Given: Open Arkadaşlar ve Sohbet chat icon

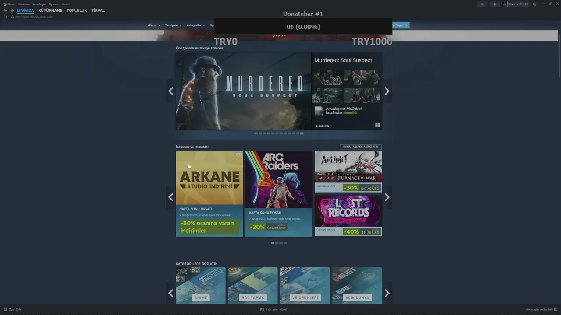Looking at the screenshot, I should [x=556, y=309].
